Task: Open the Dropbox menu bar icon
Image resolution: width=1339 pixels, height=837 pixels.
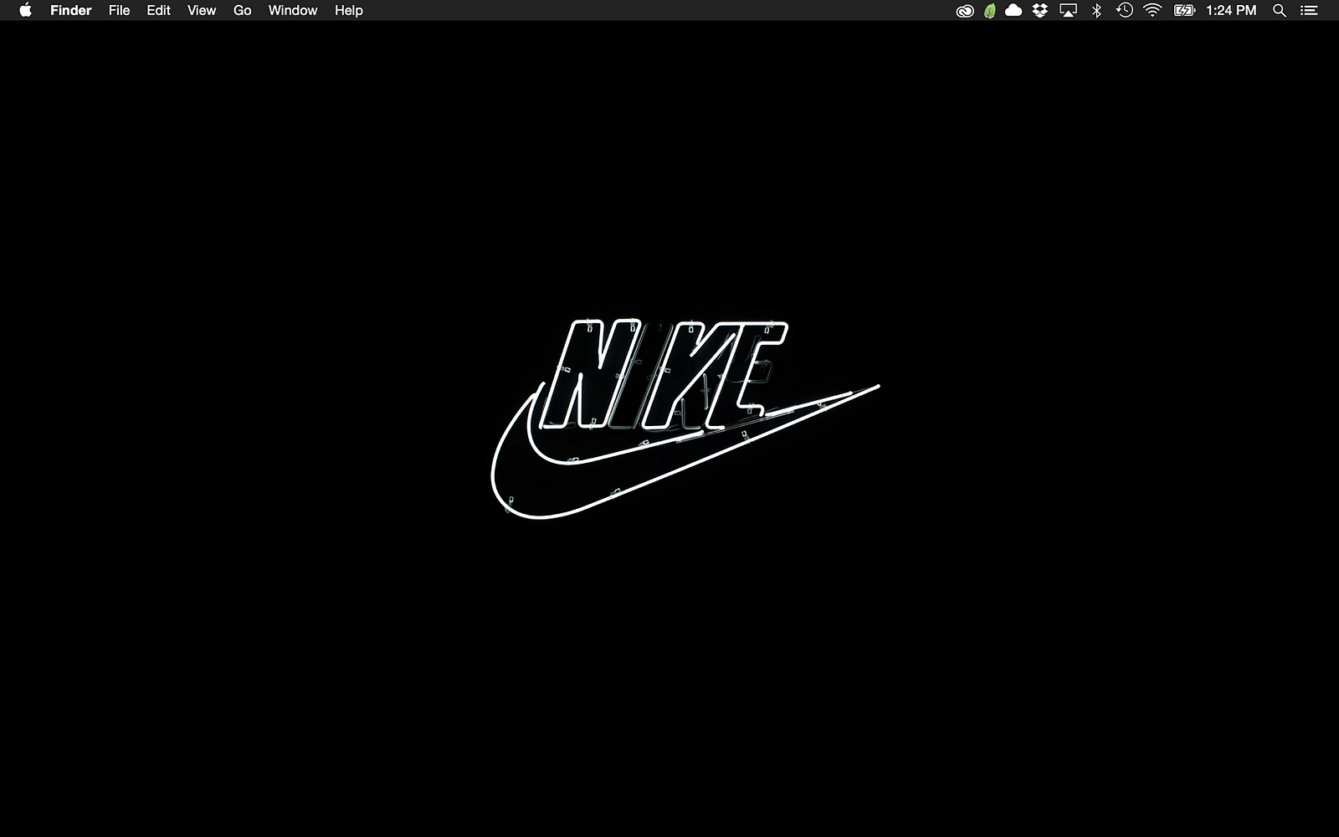Action: click(x=1040, y=10)
